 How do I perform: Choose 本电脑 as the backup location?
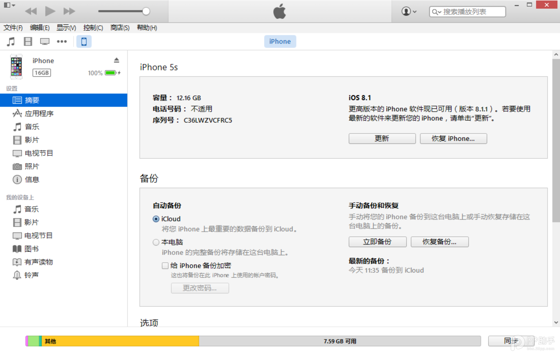coord(156,242)
